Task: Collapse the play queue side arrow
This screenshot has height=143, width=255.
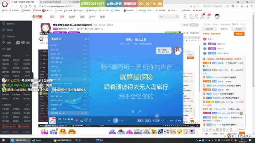Action: (90, 74)
